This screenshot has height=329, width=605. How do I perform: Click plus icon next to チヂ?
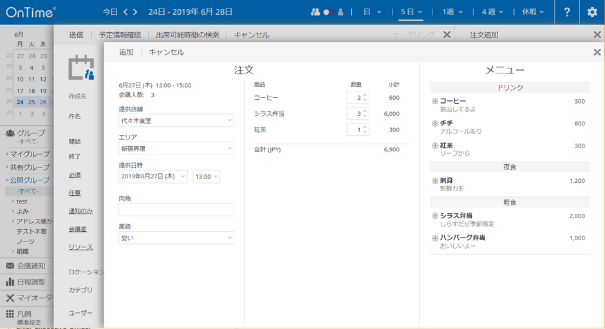[x=435, y=124]
